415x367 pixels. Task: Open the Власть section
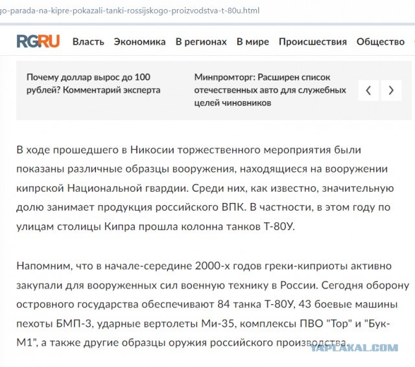[88, 41]
